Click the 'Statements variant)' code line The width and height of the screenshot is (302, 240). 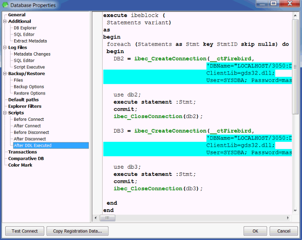139,23
